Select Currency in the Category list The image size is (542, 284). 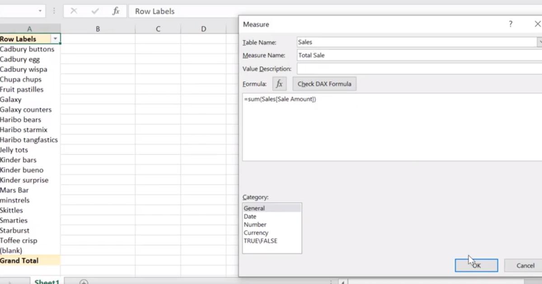(x=256, y=233)
